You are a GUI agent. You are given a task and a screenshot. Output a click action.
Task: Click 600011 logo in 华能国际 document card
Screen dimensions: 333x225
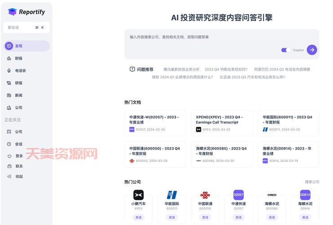point(265,129)
